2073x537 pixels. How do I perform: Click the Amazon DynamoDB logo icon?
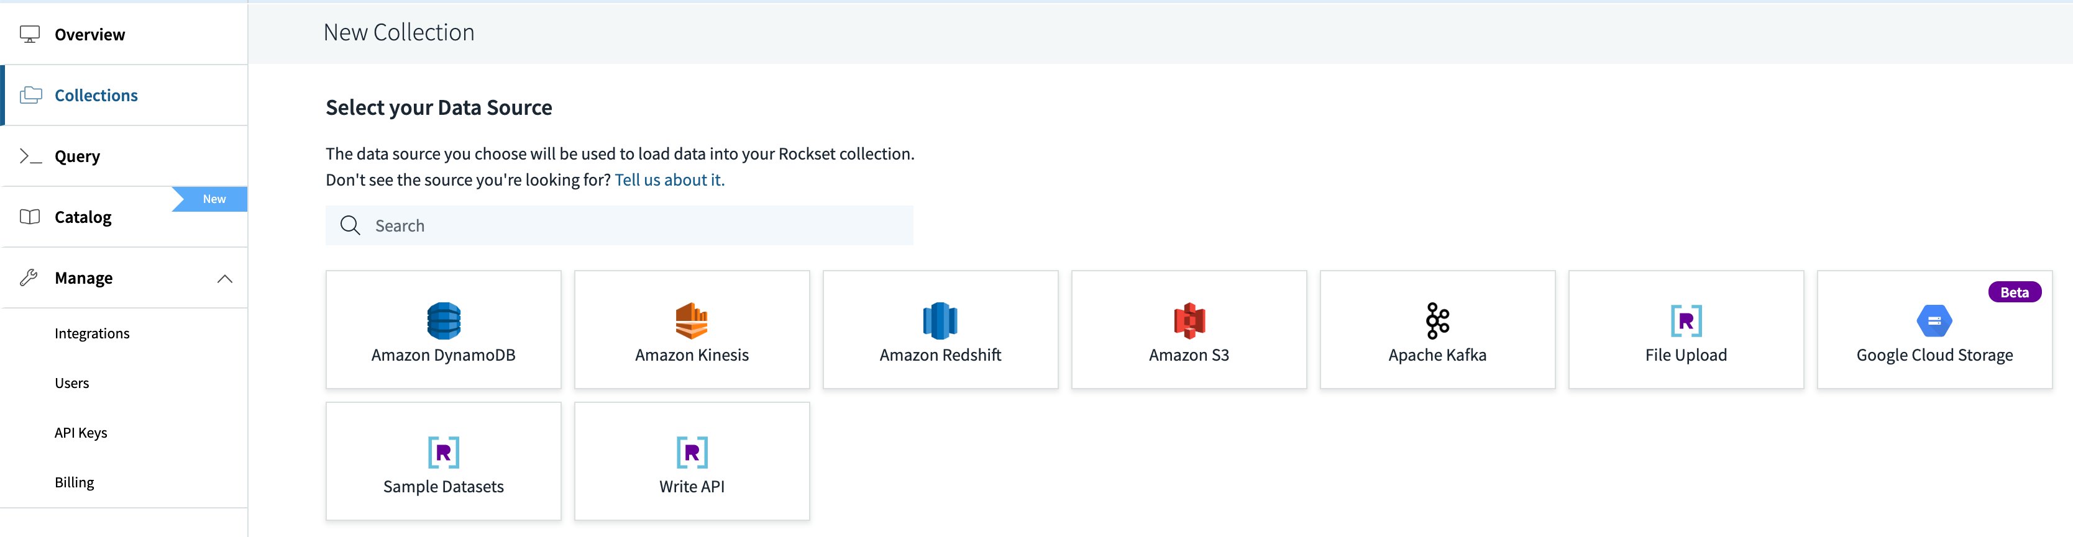[444, 321]
